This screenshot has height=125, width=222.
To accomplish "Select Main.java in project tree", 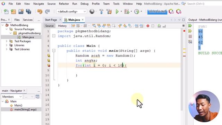I will click(x=28, y=37).
